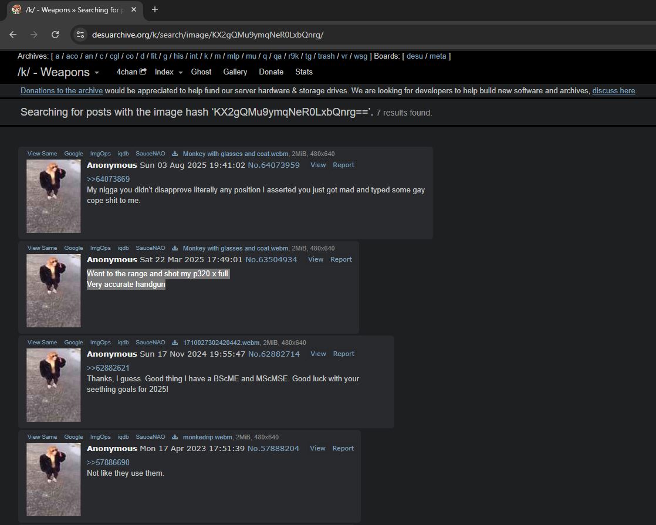Follow 'Donations to the archive' link
Viewport: 656px width, 525px height.
62,90
